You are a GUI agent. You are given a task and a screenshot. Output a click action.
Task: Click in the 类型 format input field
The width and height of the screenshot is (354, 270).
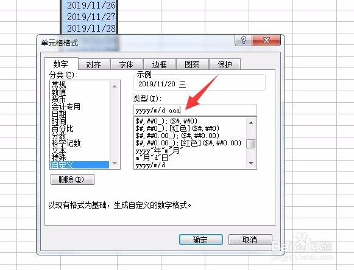pos(196,111)
